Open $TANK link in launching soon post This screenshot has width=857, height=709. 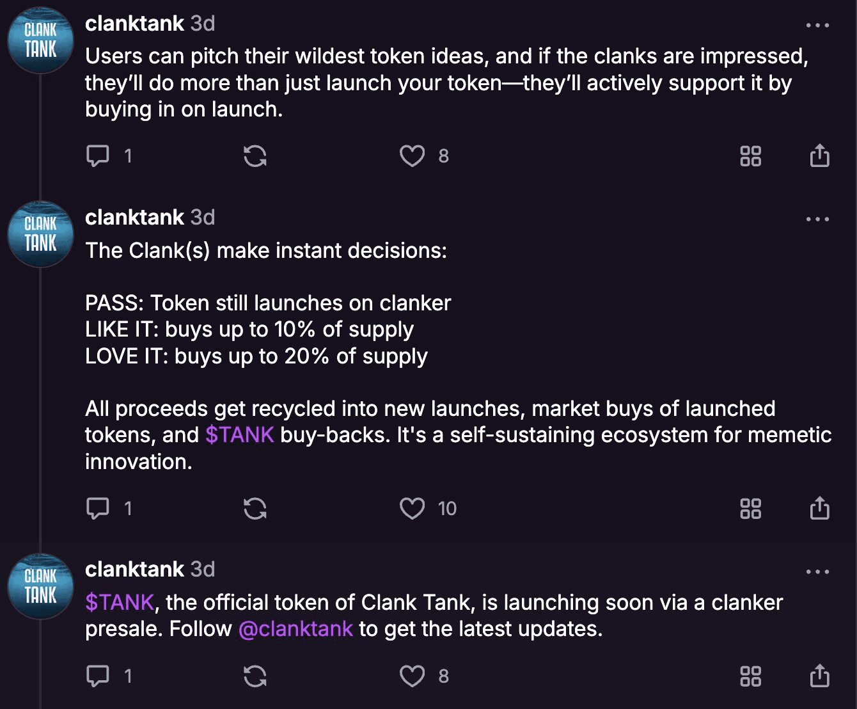(120, 603)
